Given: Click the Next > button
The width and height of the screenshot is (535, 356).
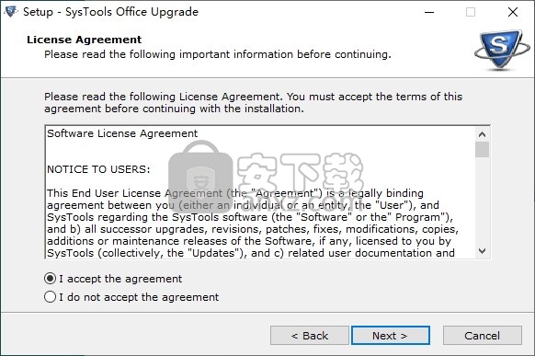Looking at the screenshot, I should [x=391, y=336].
